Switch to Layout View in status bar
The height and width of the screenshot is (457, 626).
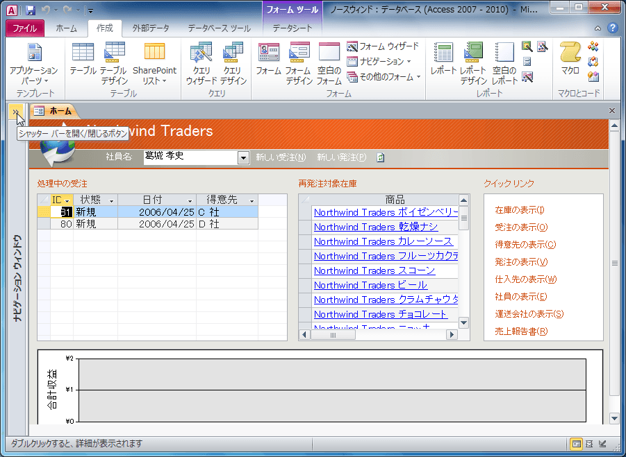click(x=589, y=443)
